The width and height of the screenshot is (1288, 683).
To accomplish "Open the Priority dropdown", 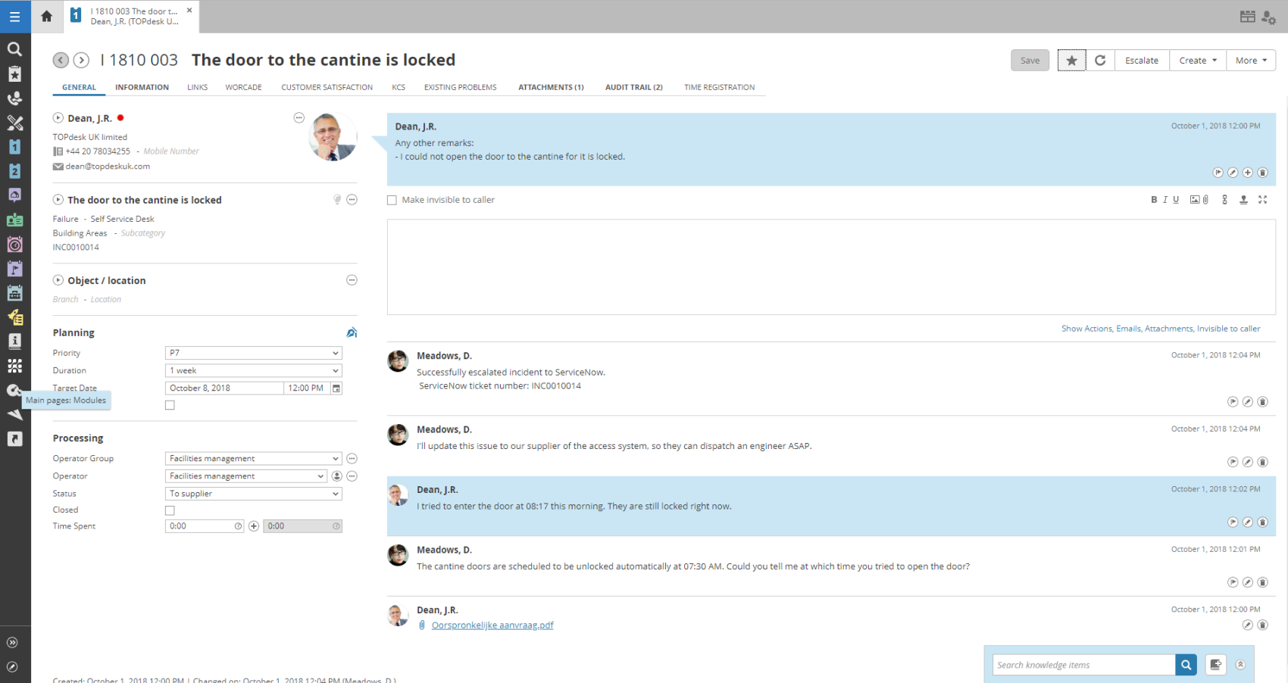I will coord(253,353).
